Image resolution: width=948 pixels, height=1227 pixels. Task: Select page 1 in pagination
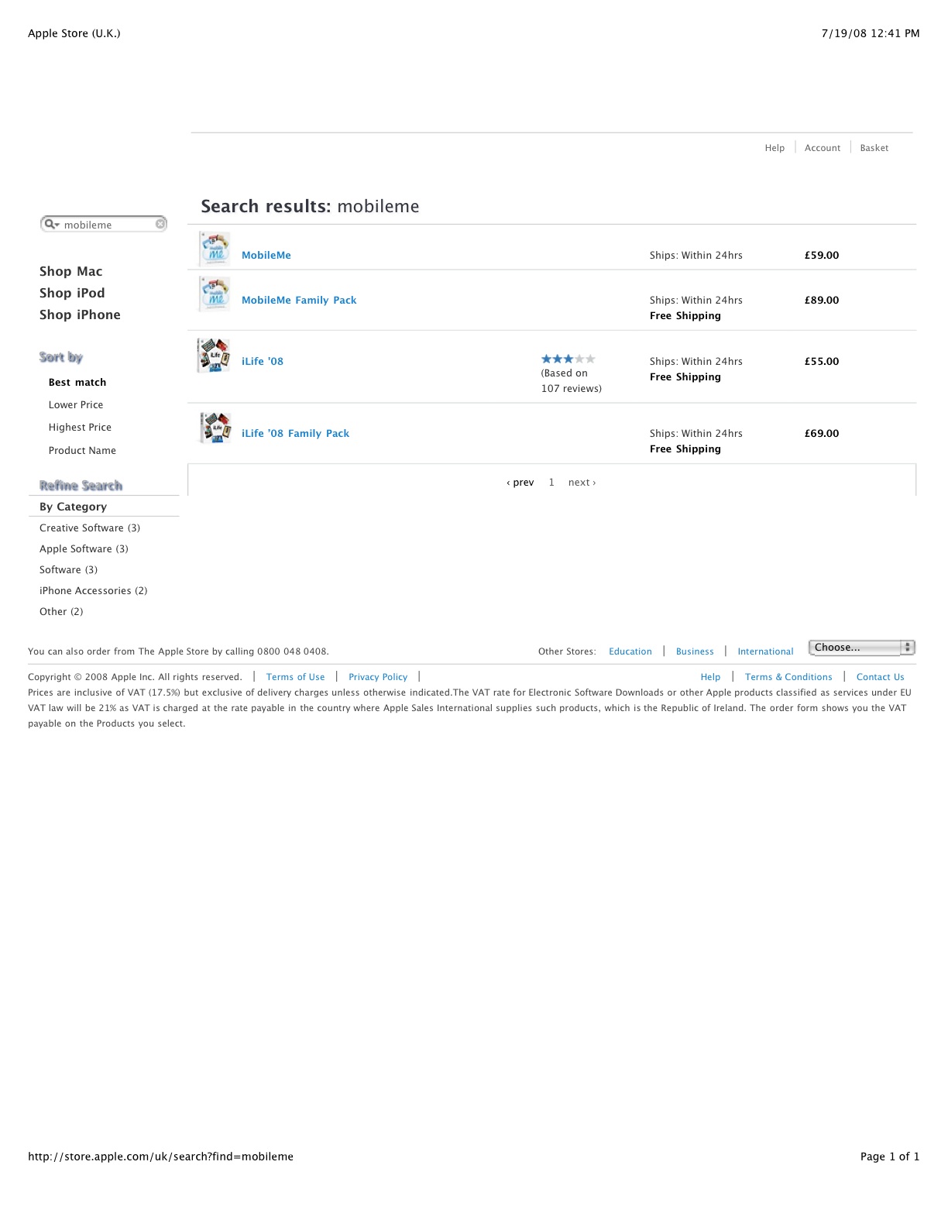pyautogui.click(x=551, y=483)
